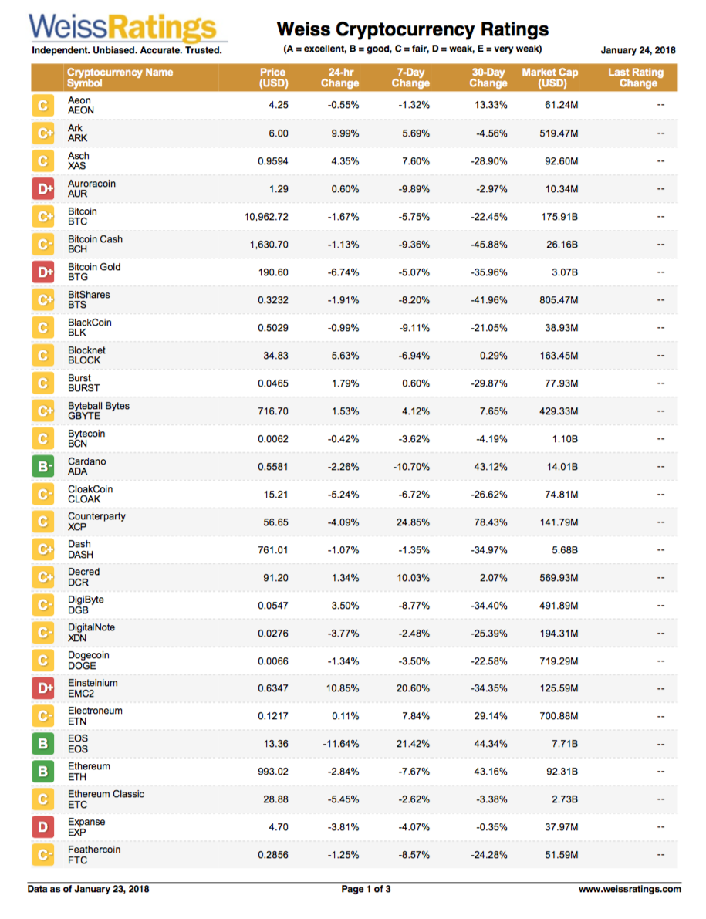Viewport: 706px width, 919px height.
Task: Click the Ethereum Classic coin name
Action: (x=106, y=794)
